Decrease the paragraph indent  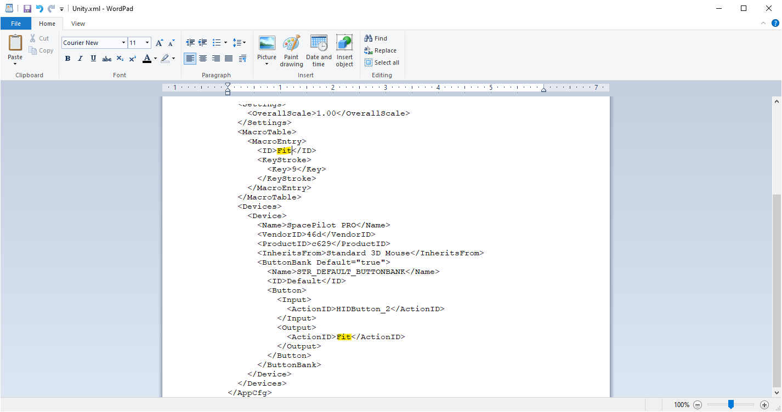click(x=190, y=42)
